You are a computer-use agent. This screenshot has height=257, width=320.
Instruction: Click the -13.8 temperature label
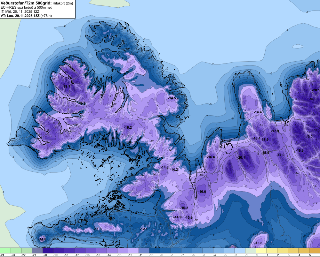coord(258,243)
